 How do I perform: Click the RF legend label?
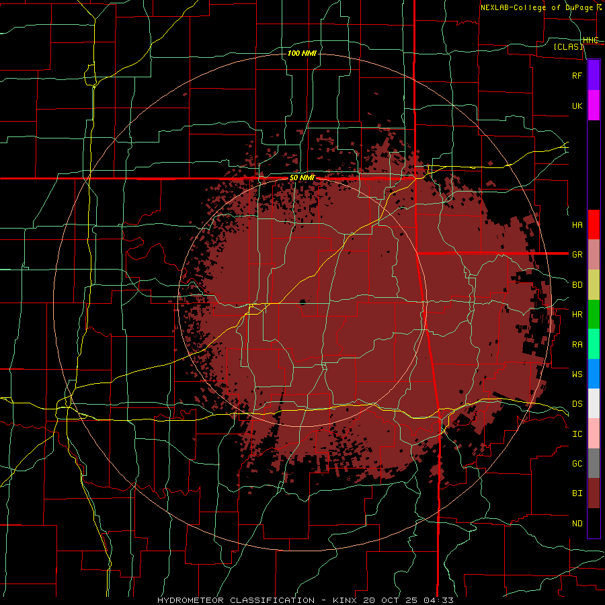point(577,75)
